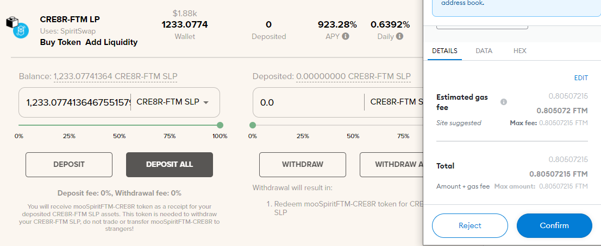
Task: Click the 25% mark on the withdraw slider
Action: point(303,136)
